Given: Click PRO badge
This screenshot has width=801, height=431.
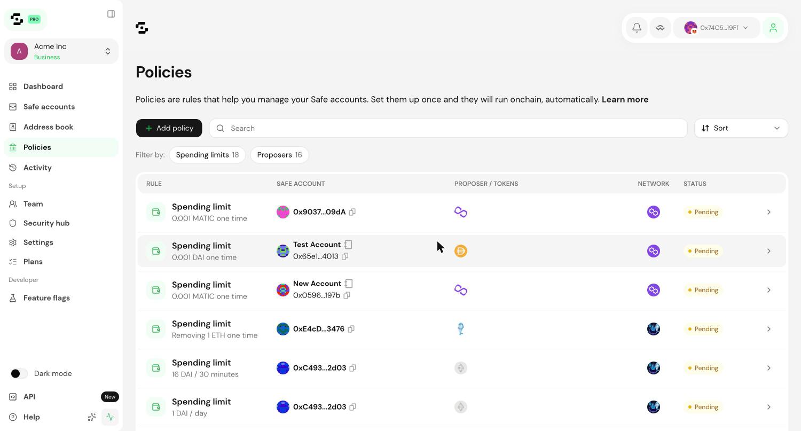Looking at the screenshot, I should [34, 19].
